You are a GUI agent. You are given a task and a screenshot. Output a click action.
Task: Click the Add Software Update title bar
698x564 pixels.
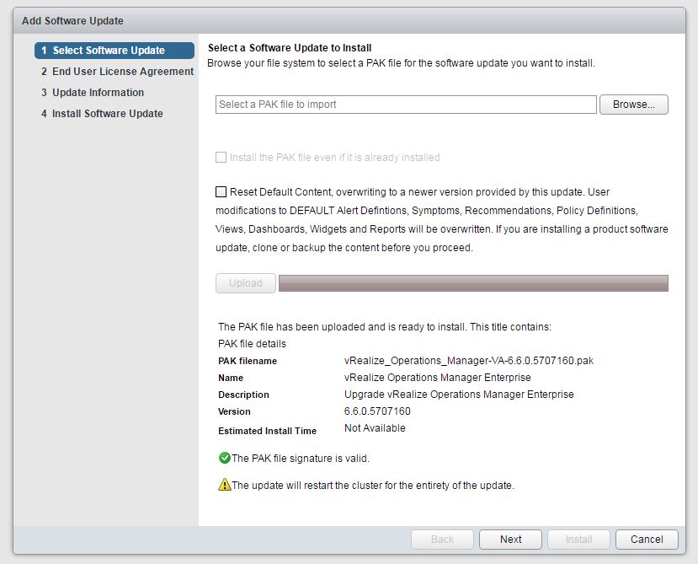coord(349,20)
